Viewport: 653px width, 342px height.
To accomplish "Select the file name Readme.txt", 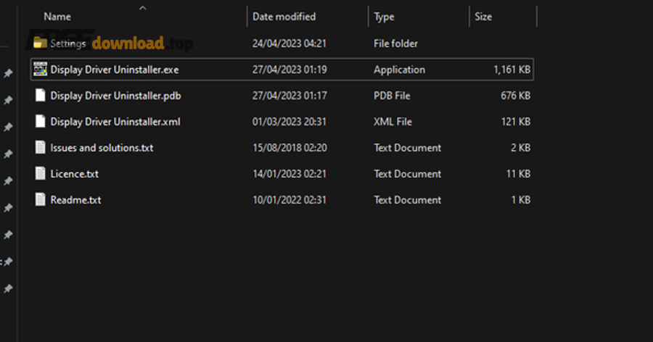I will [75, 200].
